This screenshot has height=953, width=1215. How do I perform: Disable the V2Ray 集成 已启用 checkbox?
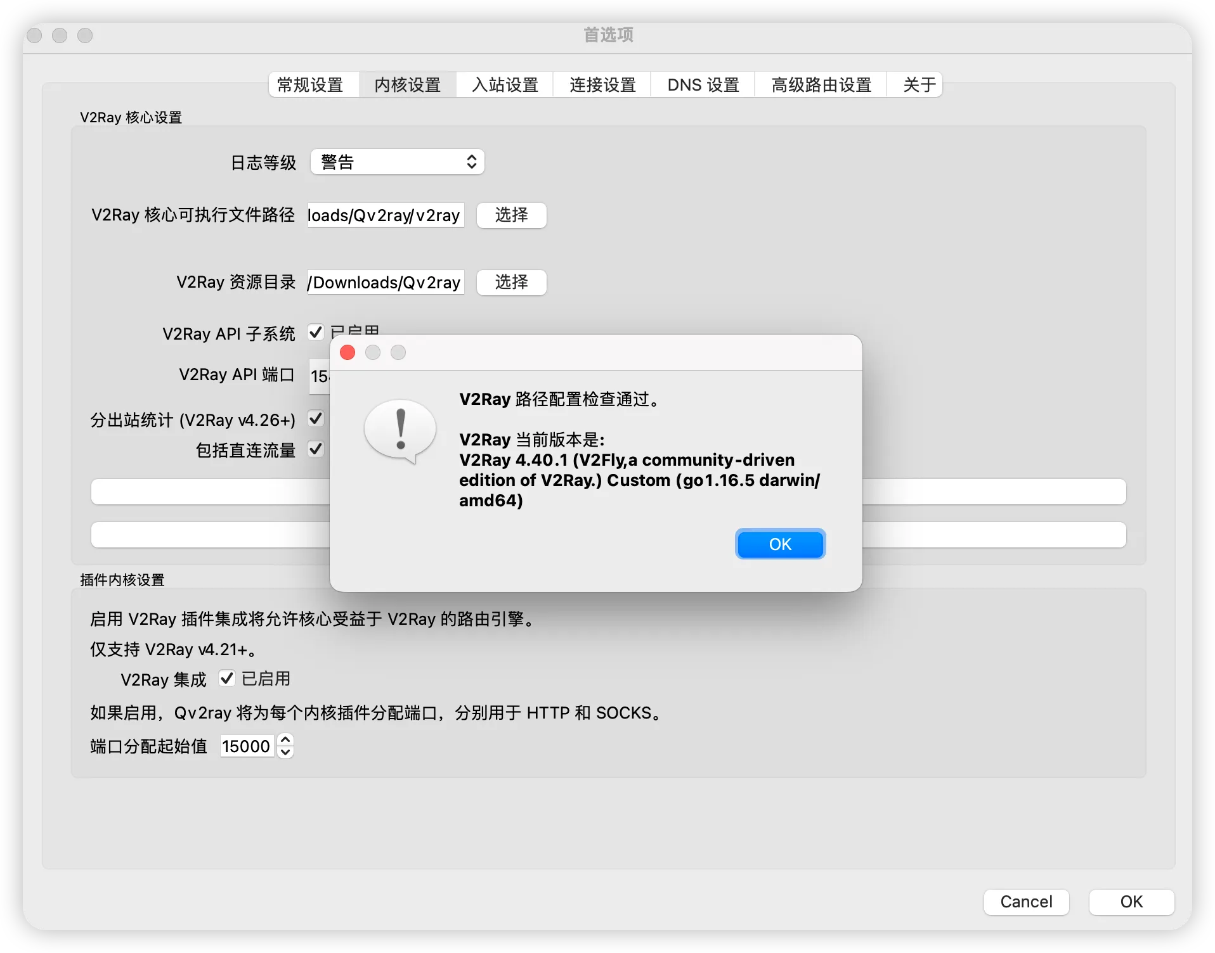pos(227,679)
